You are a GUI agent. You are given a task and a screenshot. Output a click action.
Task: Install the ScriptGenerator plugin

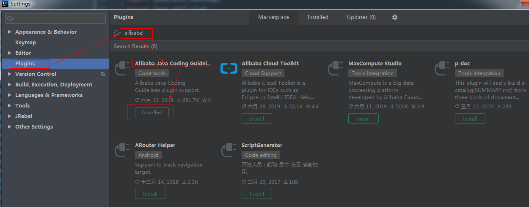pyautogui.click(x=256, y=194)
